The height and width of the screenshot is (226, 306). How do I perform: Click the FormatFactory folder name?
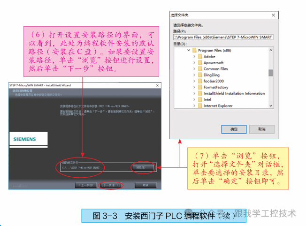point(216,87)
